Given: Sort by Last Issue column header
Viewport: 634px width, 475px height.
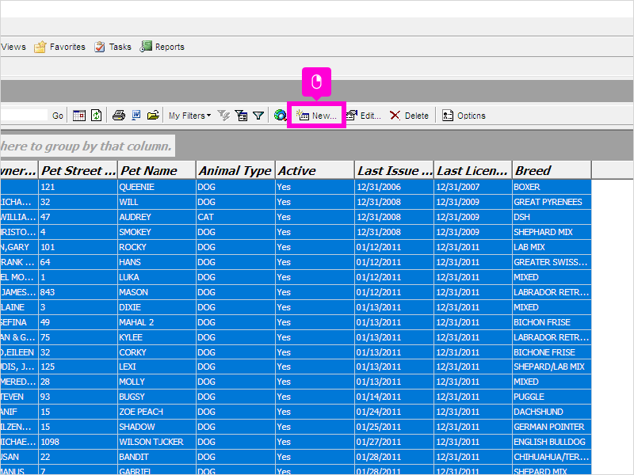Looking at the screenshot, I should coord(394,170).
